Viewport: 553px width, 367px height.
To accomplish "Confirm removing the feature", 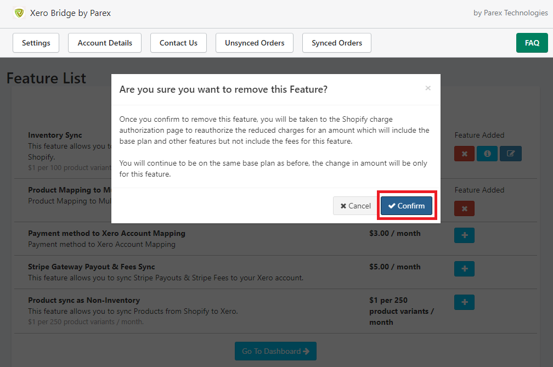I will (x=407, y=206).
